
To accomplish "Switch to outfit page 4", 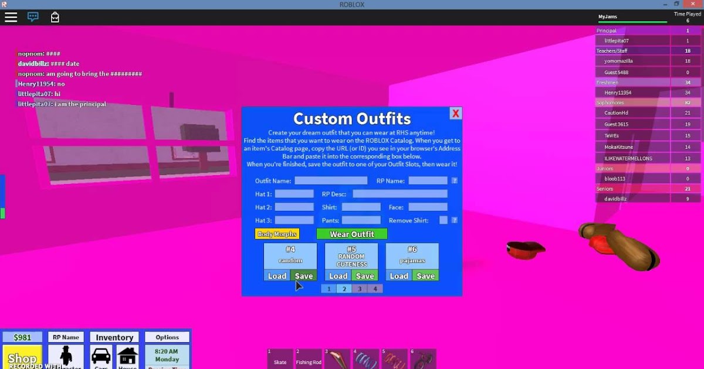I will pyautogui.click(x=375, y=289).
